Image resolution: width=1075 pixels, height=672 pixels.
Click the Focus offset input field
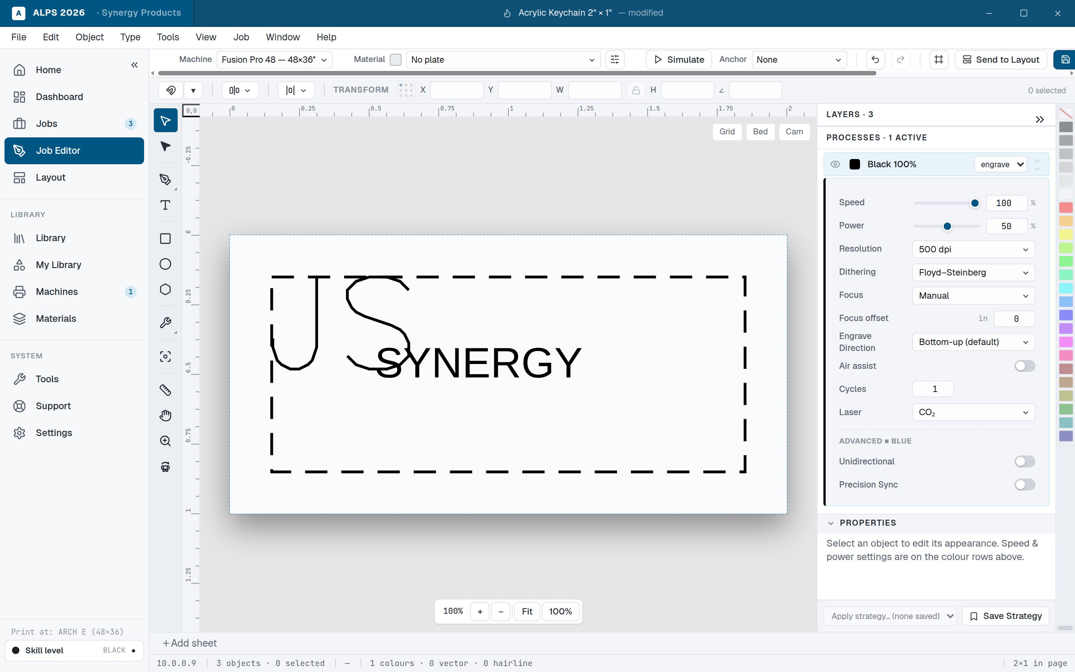click(1014, 319)
